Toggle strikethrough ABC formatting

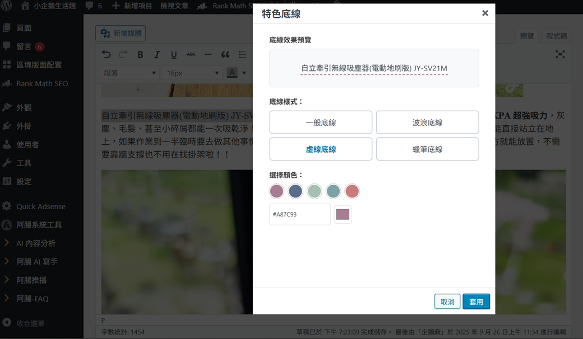191,54
